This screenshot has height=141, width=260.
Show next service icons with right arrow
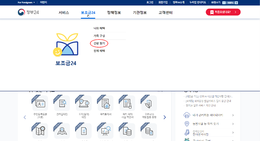point(165,117)
